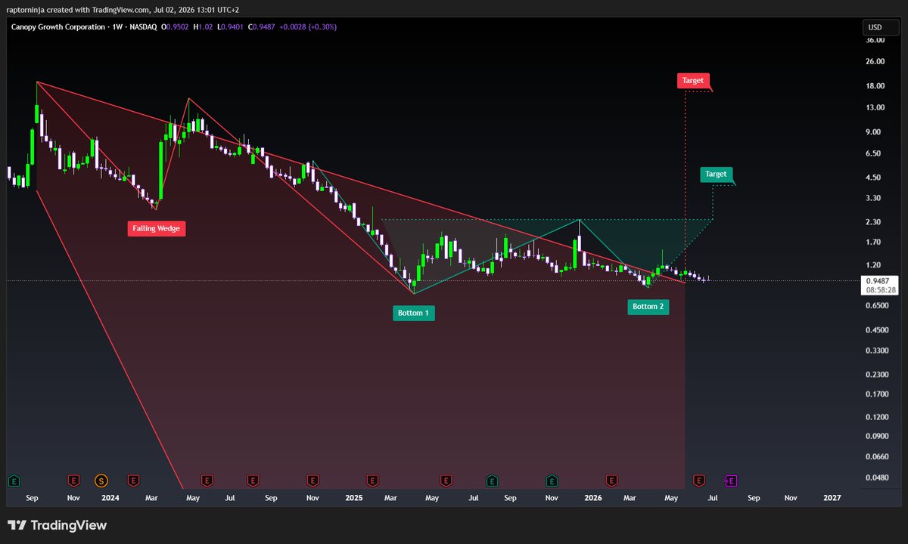Click the 0.0480 price axis label
Screen dimensions: 908x544
point(878,478)
